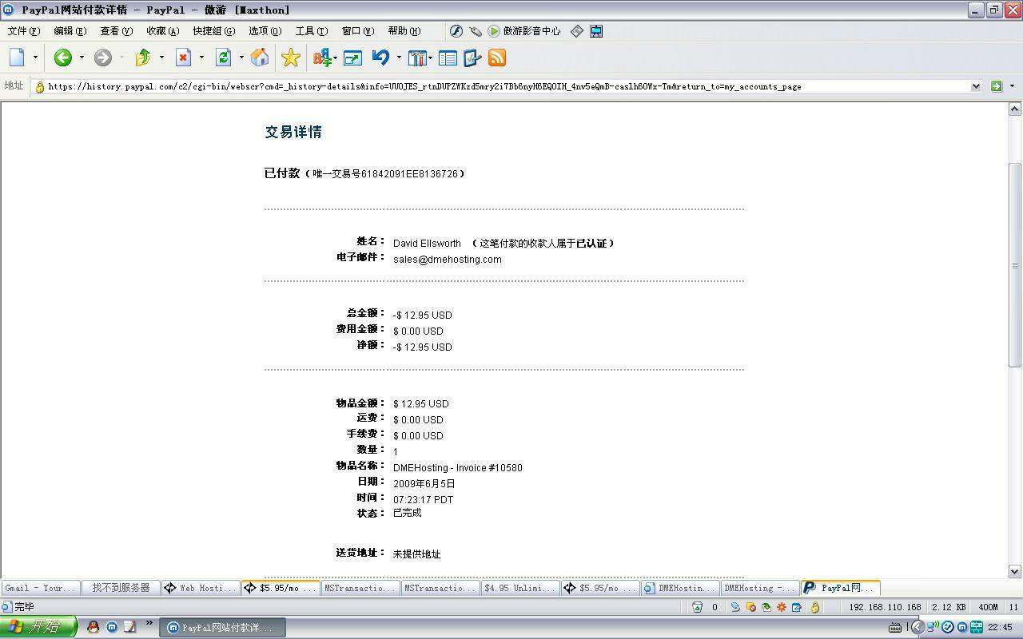The height and width of the screenshot is (639, 1023).
Task: Open the Maxthon quick launch icon
Action: (x=112, y=627)
